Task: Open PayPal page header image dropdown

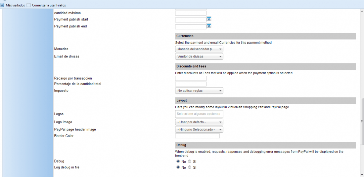Action: [199, 129]
